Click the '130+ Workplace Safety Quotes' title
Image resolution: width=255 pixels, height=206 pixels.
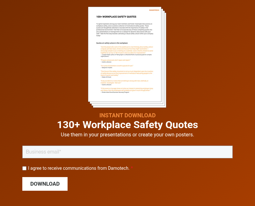(127, 124)
